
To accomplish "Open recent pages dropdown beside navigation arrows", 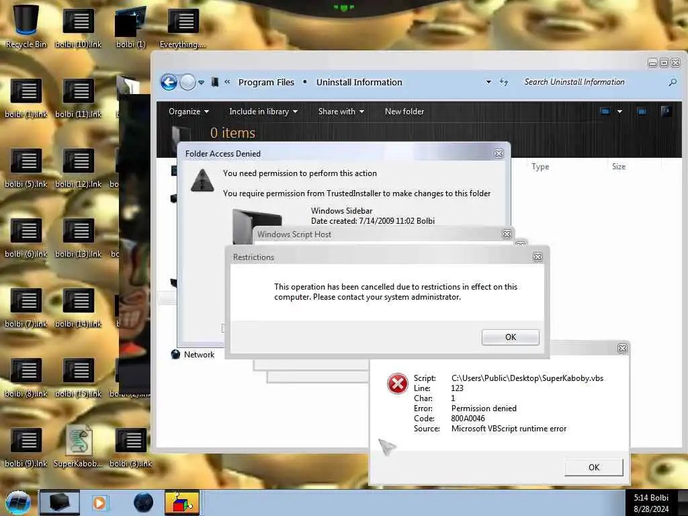I will point(201,82).
